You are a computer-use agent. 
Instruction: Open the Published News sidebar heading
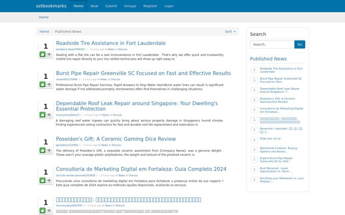click(268, 59)
